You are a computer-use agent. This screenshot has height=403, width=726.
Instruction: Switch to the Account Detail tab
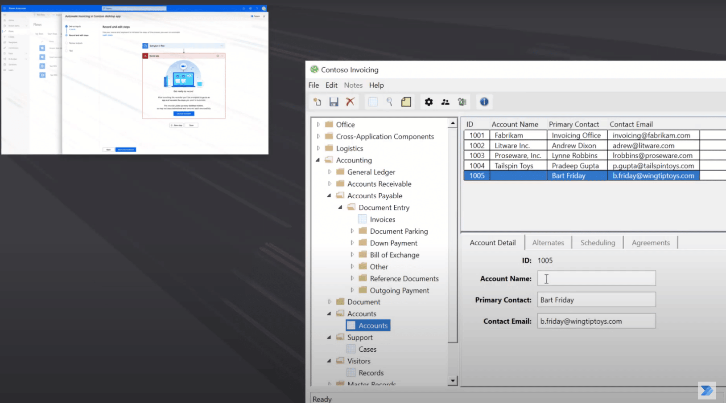(493, 243)
